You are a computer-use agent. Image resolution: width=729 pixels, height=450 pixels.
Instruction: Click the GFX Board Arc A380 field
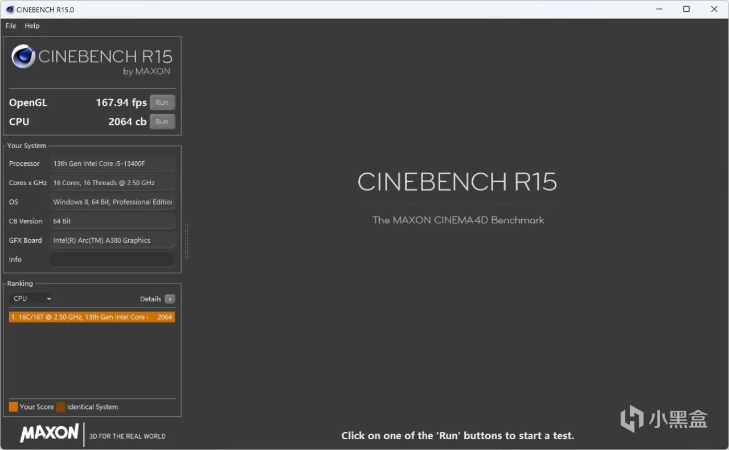point(112,240)
